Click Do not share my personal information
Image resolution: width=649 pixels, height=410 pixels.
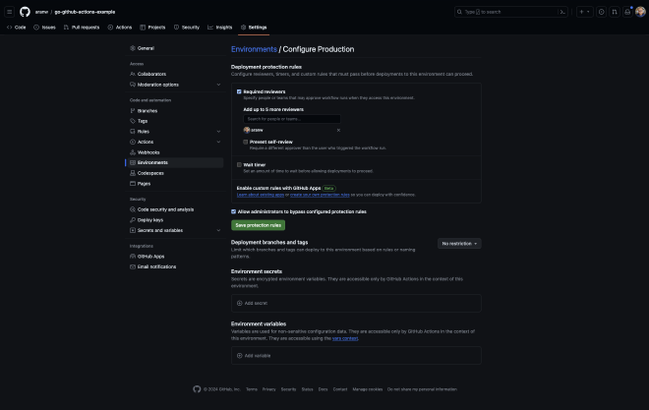point(422,389)
